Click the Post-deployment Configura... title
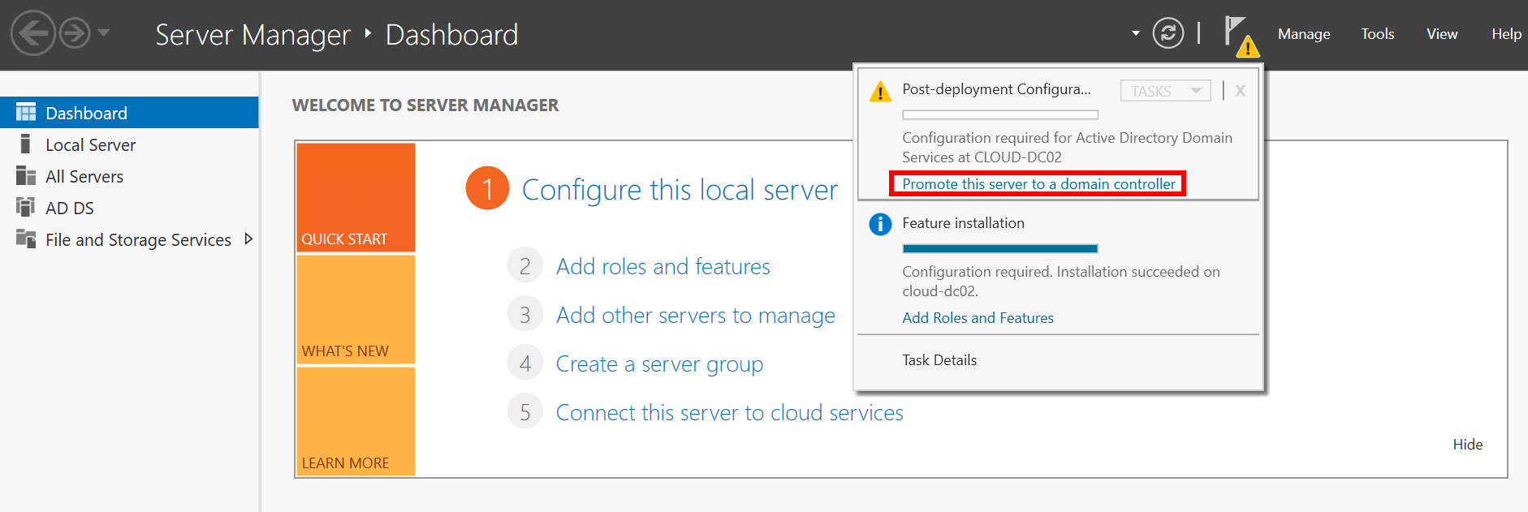Image resolution: width=1528 pixels, height=512 pixels. point(996,89)
